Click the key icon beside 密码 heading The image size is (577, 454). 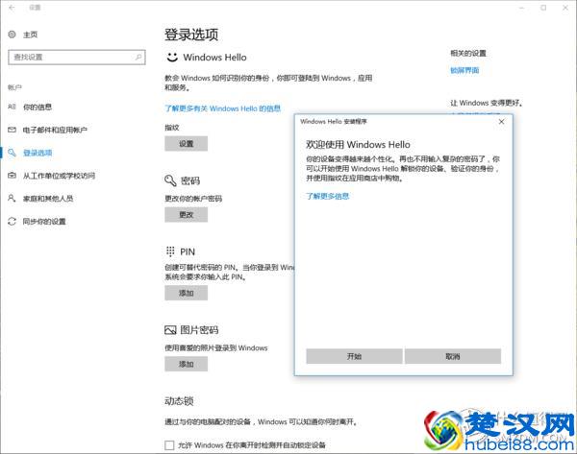pos(170,180)
